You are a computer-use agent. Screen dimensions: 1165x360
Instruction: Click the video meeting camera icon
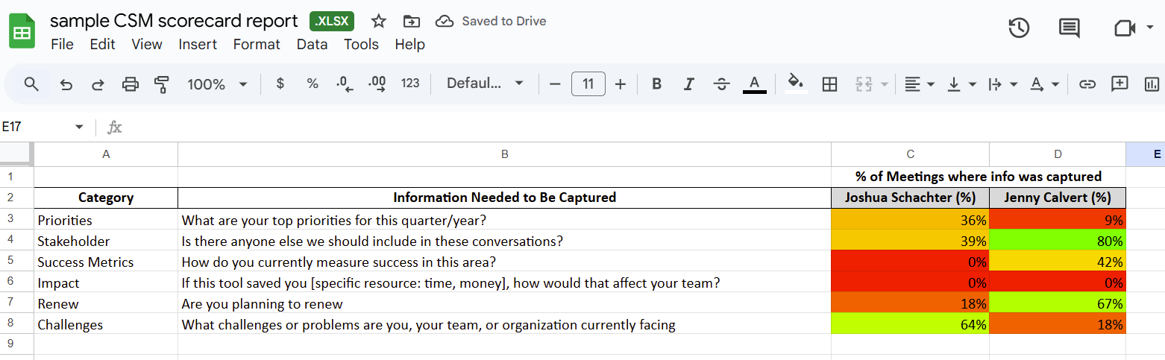[1124, 28]
